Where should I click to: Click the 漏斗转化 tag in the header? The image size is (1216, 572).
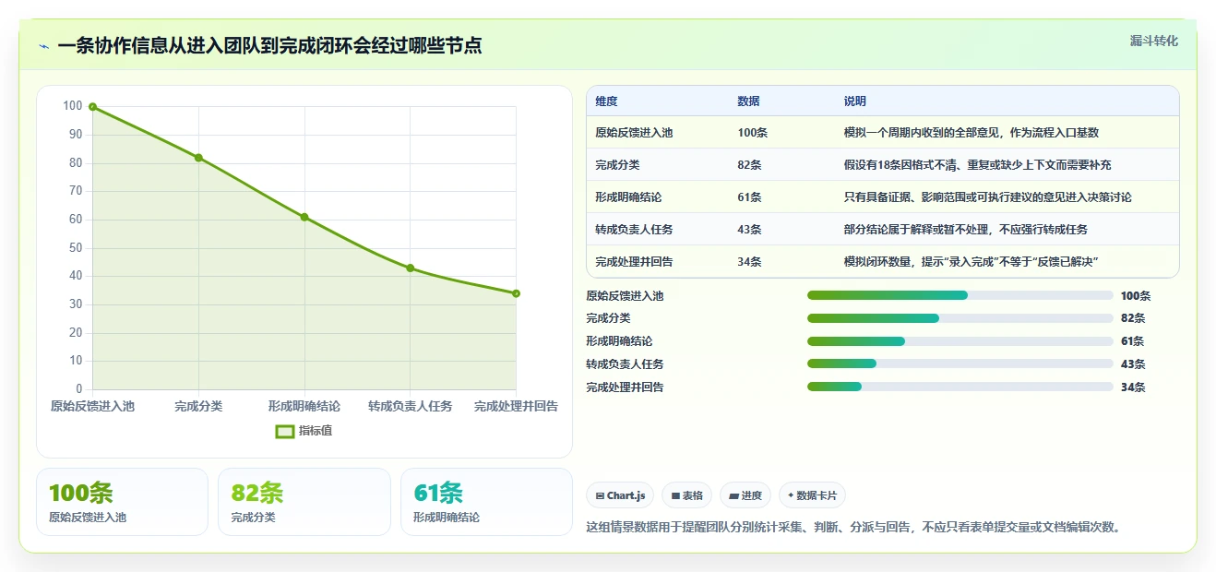tap(1153, 42)
